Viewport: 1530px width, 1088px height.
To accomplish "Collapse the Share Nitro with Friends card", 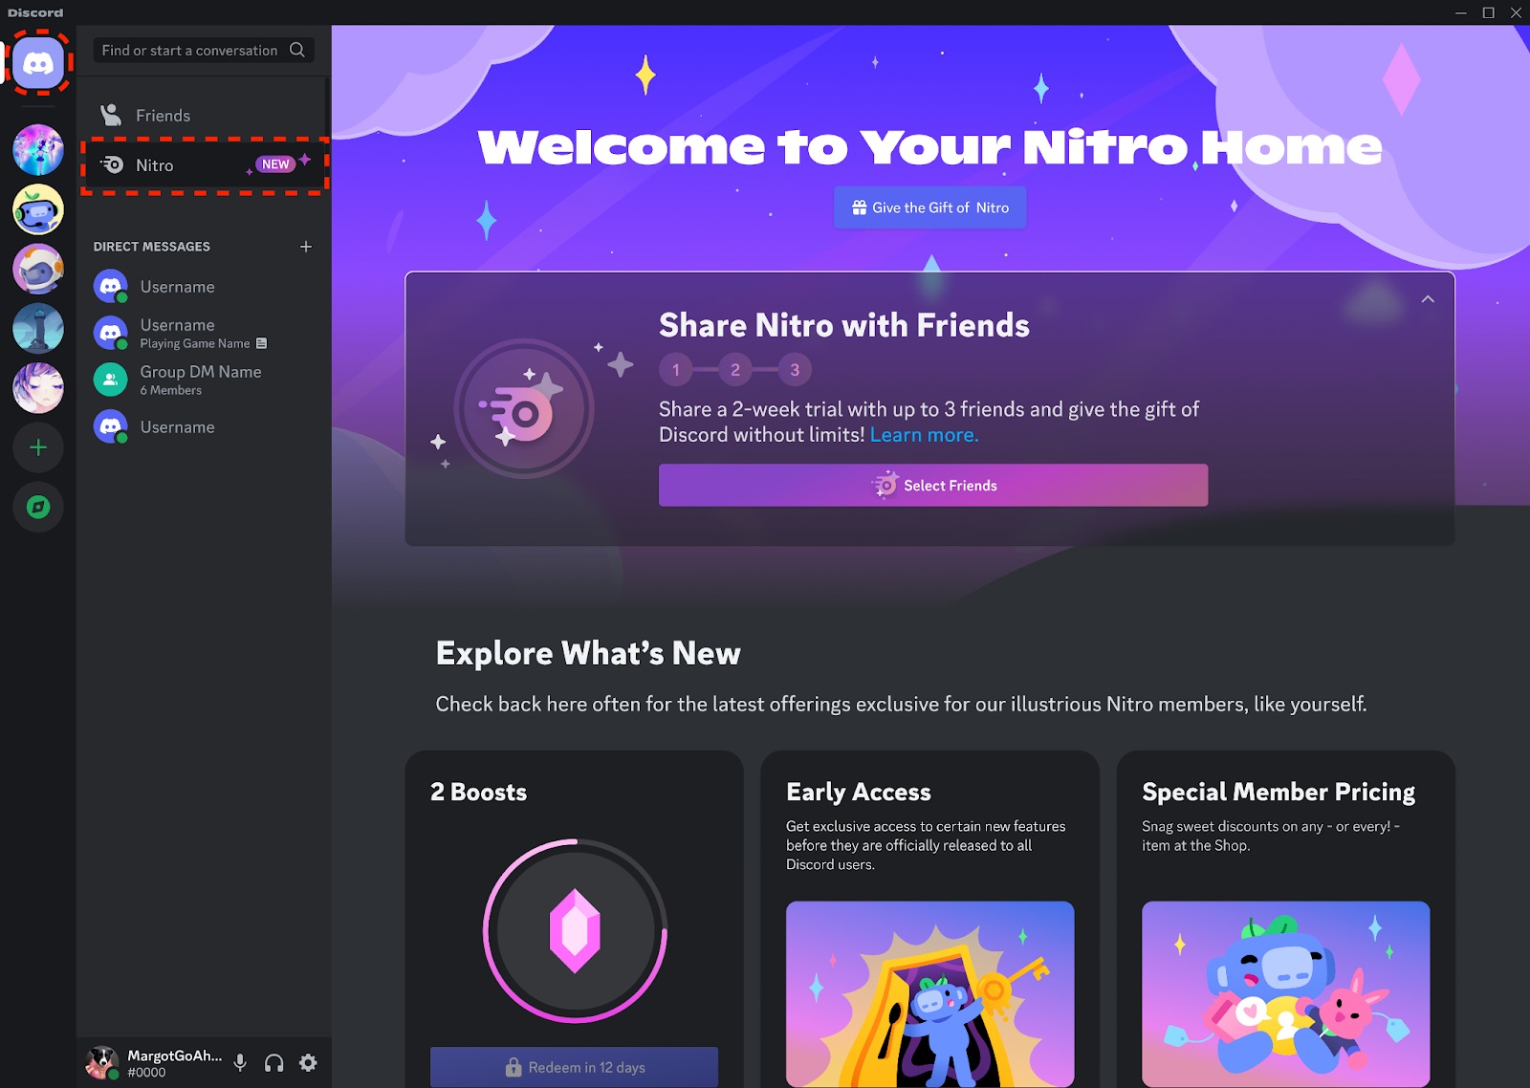I will [x=1428, y=298].
